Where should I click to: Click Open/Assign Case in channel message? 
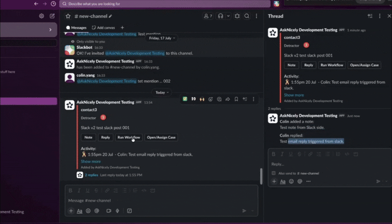[161, 137]
